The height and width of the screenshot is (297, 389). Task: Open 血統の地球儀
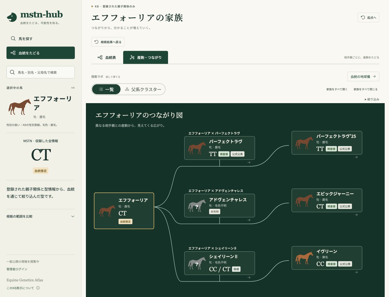point(363,76)
